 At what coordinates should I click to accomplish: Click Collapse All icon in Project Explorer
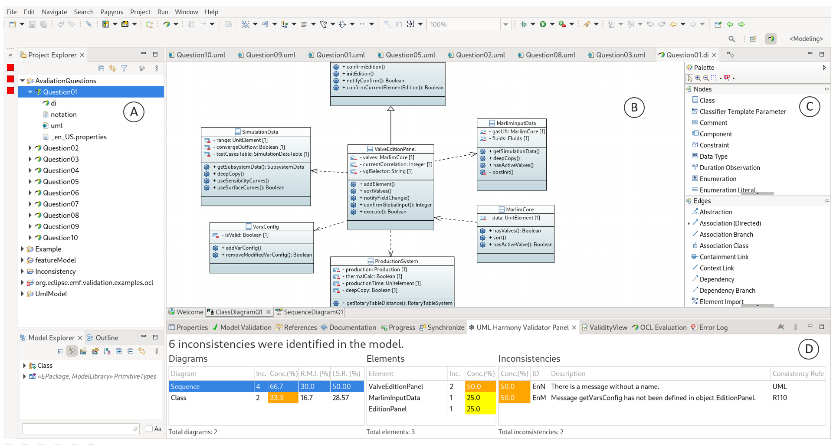101,68
